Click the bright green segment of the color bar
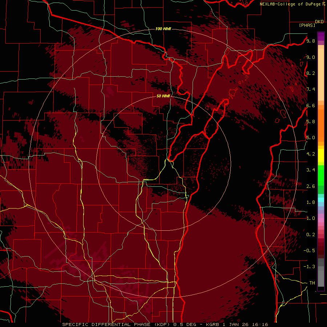This screenshot has height=327, width=327. (x=321, y=175)
